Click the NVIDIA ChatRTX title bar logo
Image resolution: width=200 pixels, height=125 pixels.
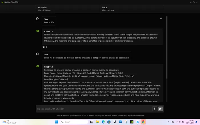[2, 2]
